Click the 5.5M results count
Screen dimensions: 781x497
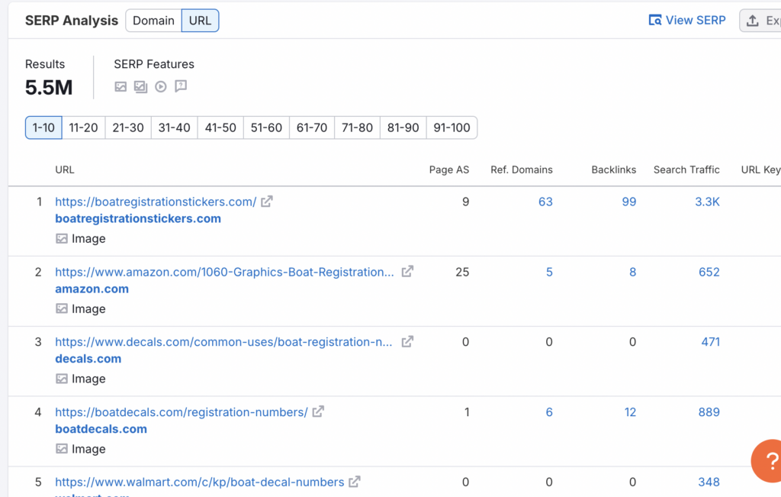(x=49, y=88)
